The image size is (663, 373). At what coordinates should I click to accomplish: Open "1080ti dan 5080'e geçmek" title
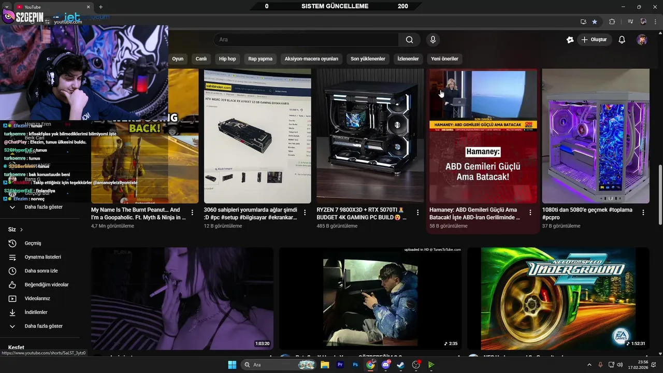pyautogui.click(x=587, y=213)
